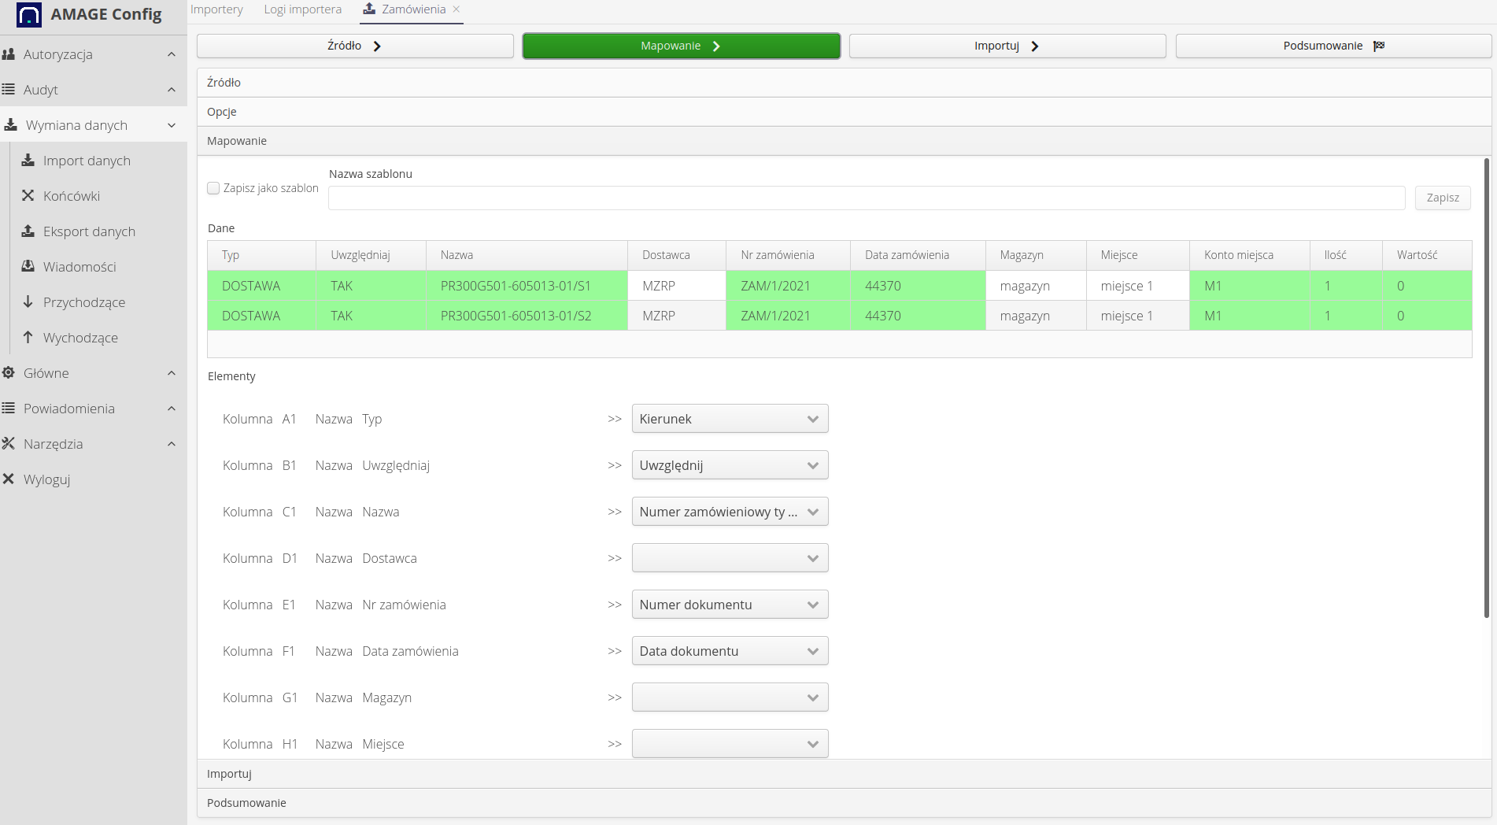Collapse the Wymiana danych sidebar section
Screen dimensions: 1497x825
coord(172,125)
